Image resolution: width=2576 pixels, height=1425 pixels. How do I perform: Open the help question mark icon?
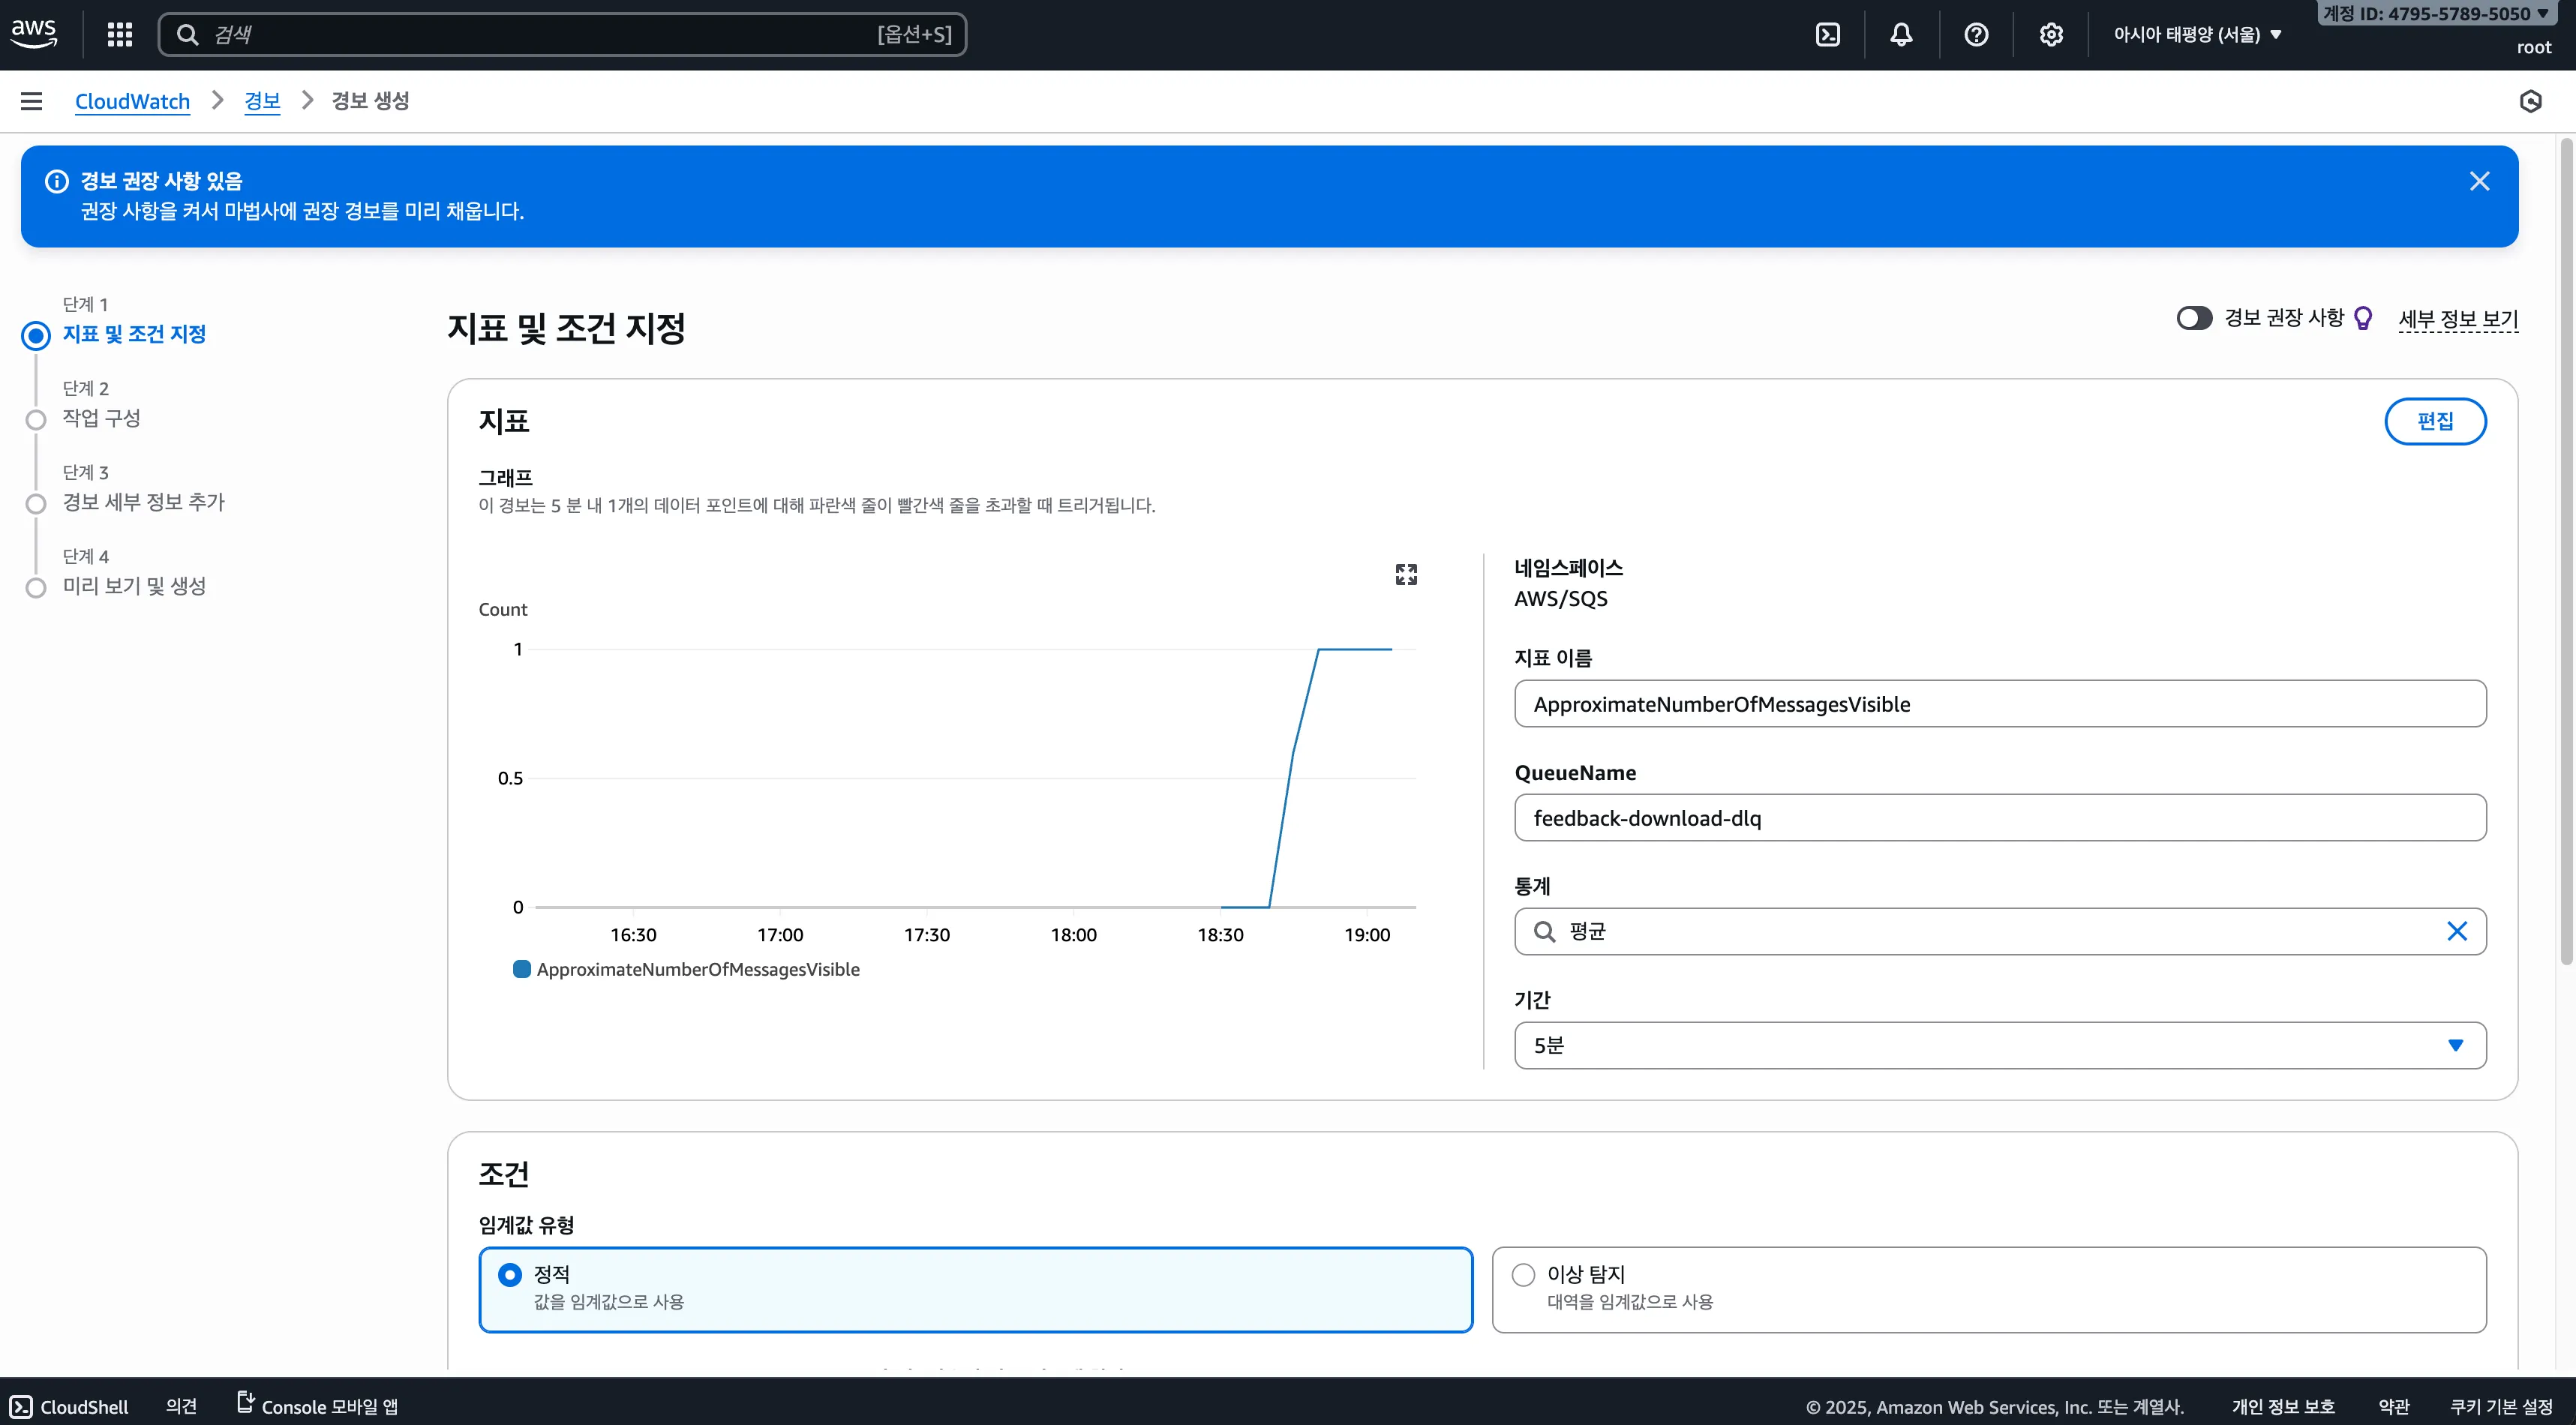pyautogui.click(x=1976, y=35)
